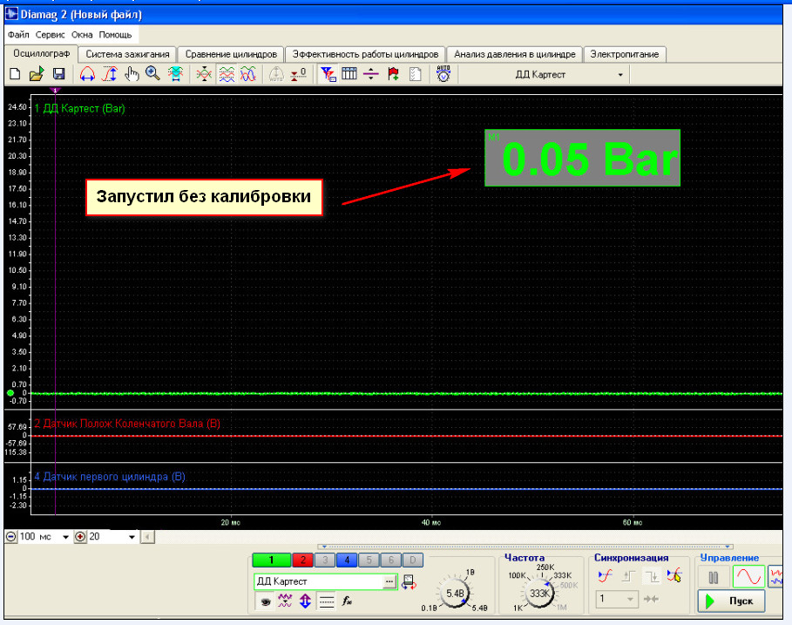Click the red vertical-stretch arrow icon
Viewport: 792px width, 625px height.
click(x=110, y=74)
